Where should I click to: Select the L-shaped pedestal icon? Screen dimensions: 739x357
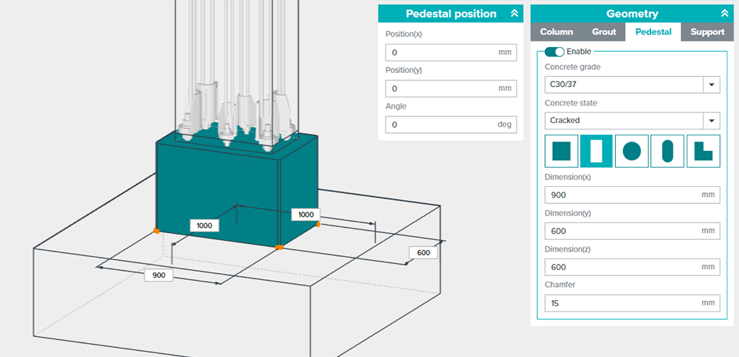[x=703, y=151]
